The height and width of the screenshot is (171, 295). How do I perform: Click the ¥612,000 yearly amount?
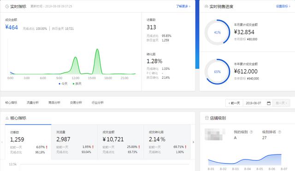[x=246, y=71]
